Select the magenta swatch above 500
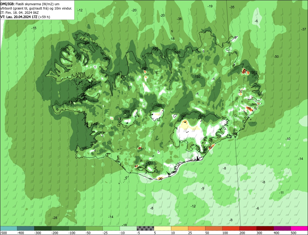 [299, 228]
